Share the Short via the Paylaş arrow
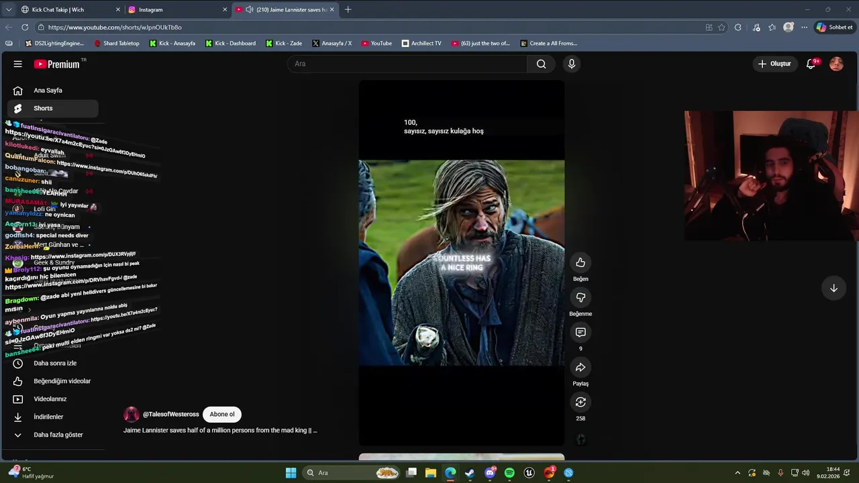 pos(580,368)
